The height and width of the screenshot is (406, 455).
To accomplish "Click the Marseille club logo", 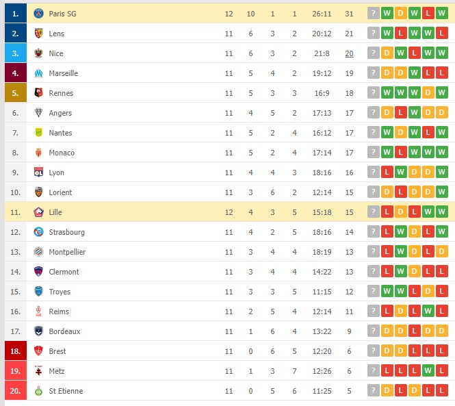I will click(x=38, y=73).
